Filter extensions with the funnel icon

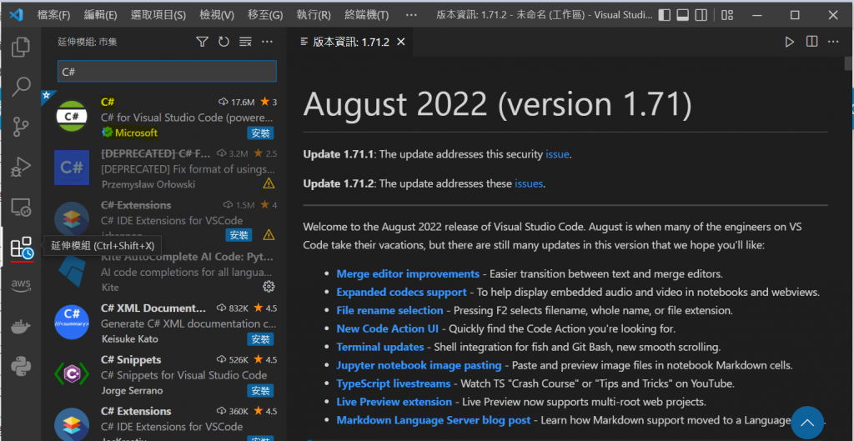[202, 42]
